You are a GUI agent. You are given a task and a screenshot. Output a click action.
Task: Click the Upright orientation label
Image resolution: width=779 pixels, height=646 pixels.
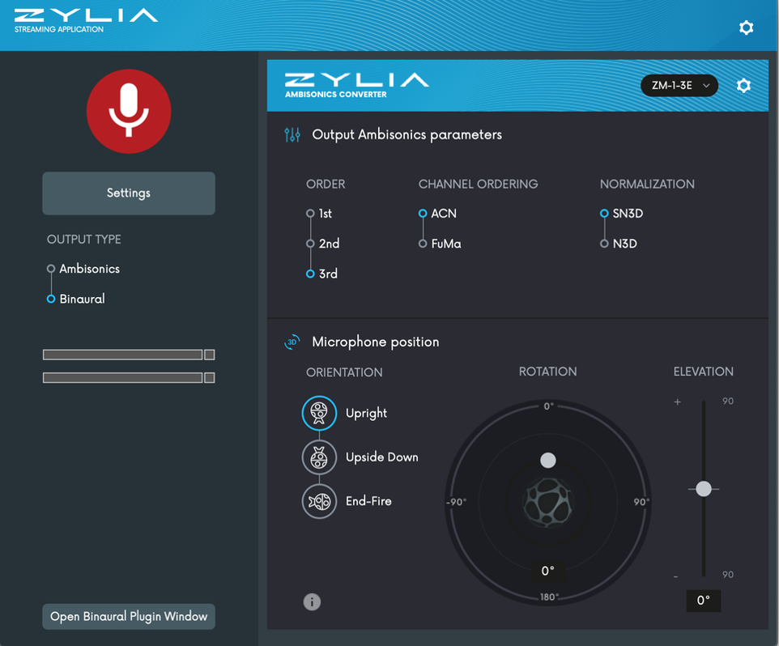click(366, 414)
